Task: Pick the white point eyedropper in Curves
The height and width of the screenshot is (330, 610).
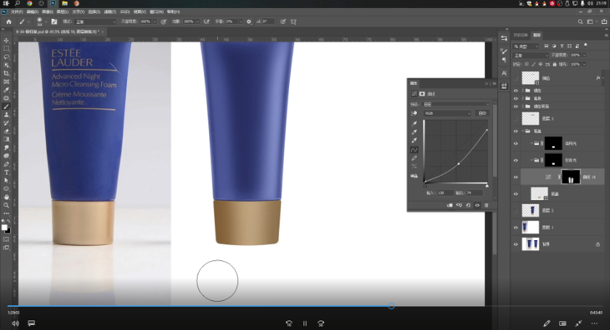Action: click(x=415, y=140)
